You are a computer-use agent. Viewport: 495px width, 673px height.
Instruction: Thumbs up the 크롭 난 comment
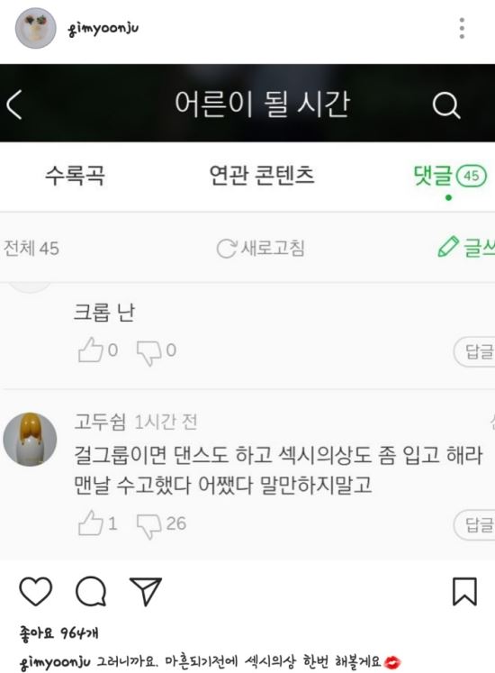pyautogui.click(x=91, y=350)
